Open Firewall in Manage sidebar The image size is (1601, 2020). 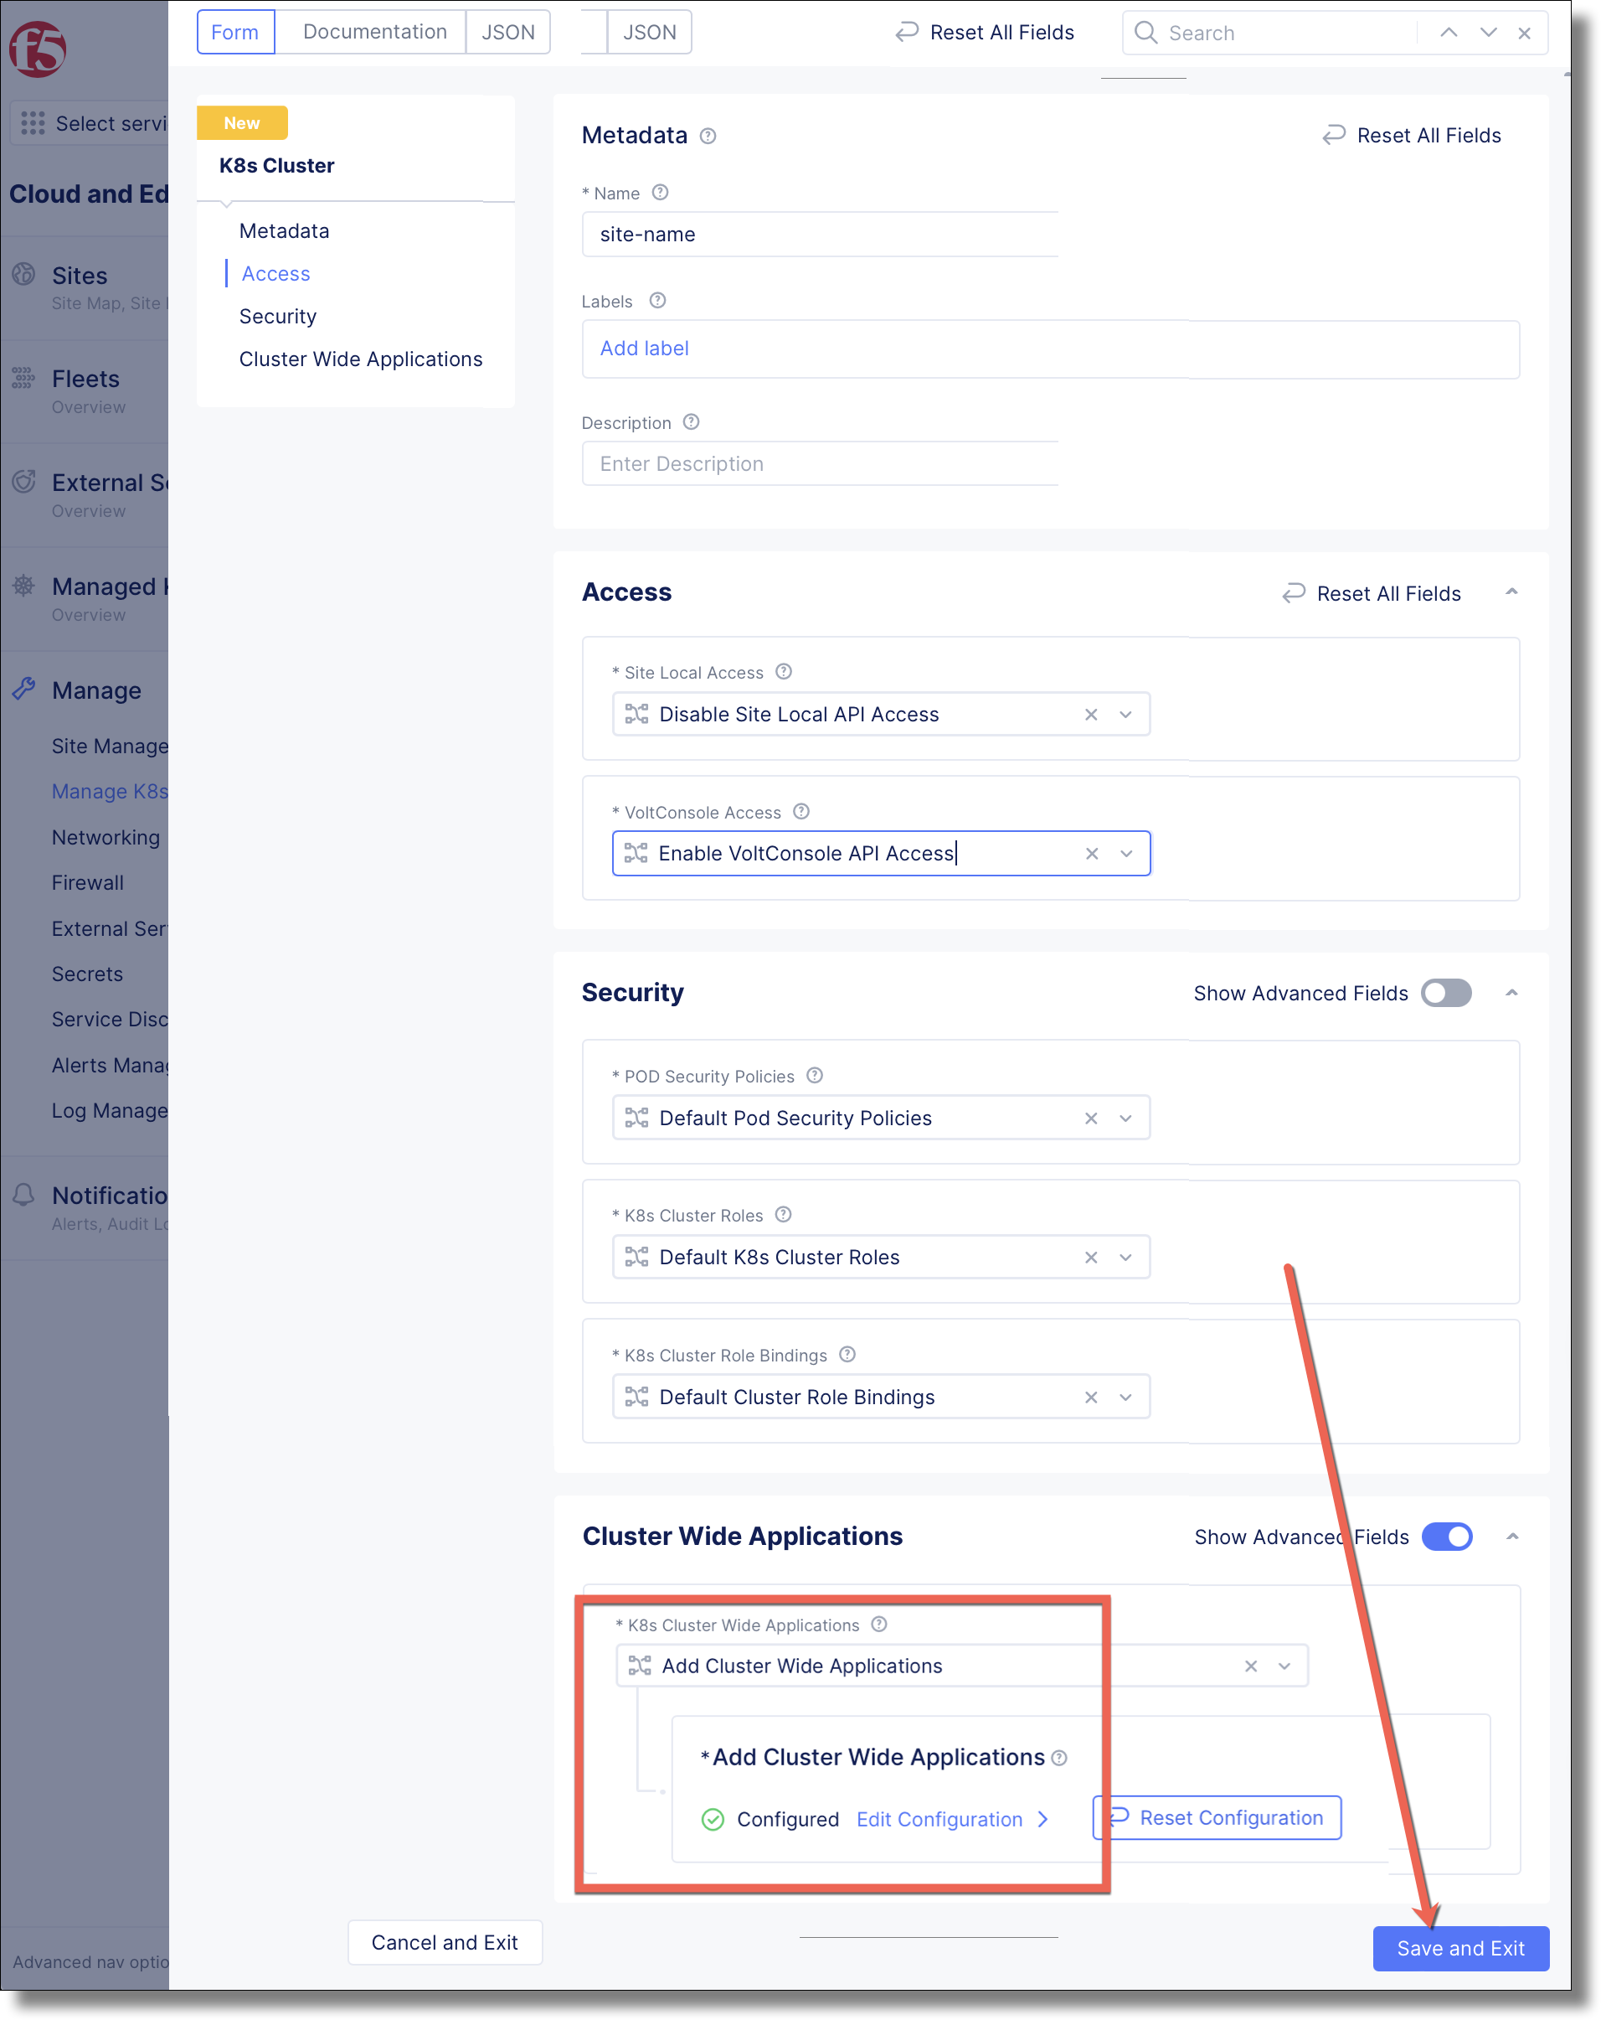[x=87, y=882]
